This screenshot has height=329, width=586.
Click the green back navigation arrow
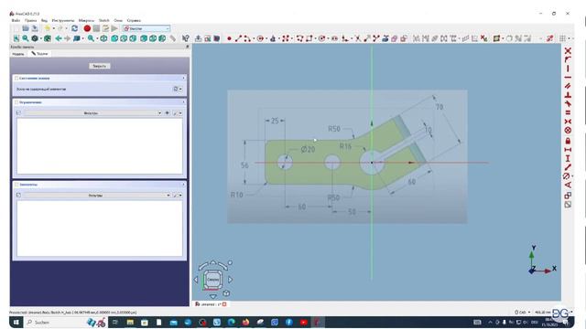click(x=59, y=38)
